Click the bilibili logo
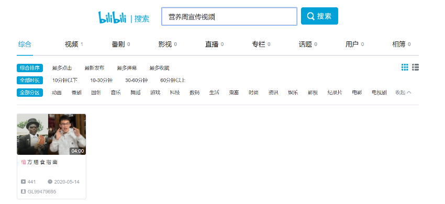Viewport: 445px width, 204px height. [x=112, y=17]
